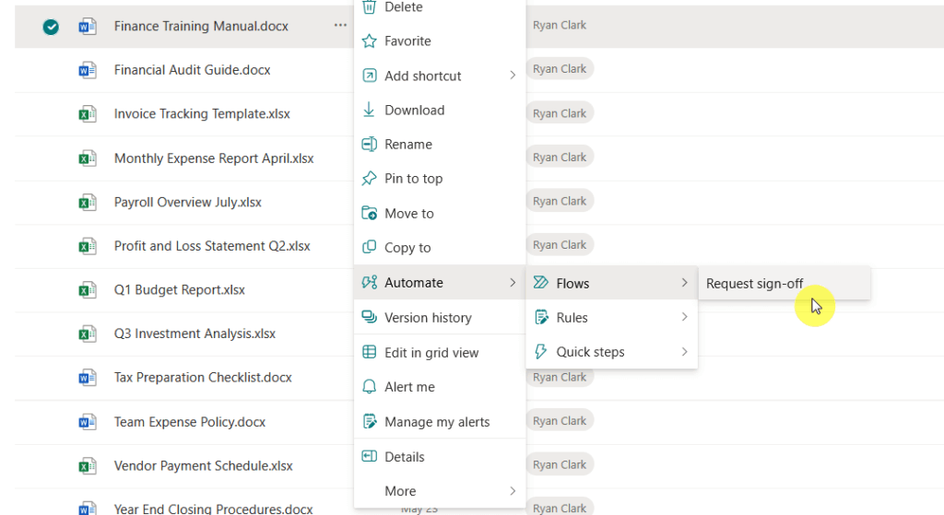
Task: Open Tax Preparation Checklist.docx file name
Action: coord(203,378)
